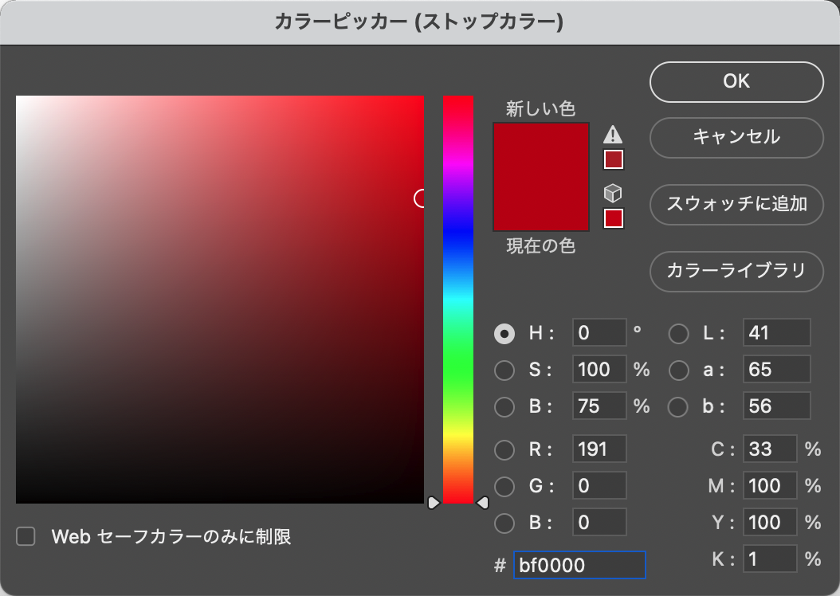
Task: Select the in-gamut color swatch below warning
Action: pyautogui.click(x=613, y=160)
